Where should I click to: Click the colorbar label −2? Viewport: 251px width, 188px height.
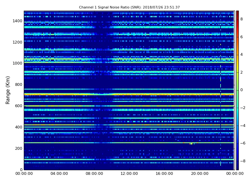243,108
